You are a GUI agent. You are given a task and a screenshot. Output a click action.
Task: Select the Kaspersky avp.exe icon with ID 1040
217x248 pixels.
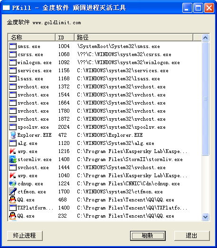coord(13,175)
